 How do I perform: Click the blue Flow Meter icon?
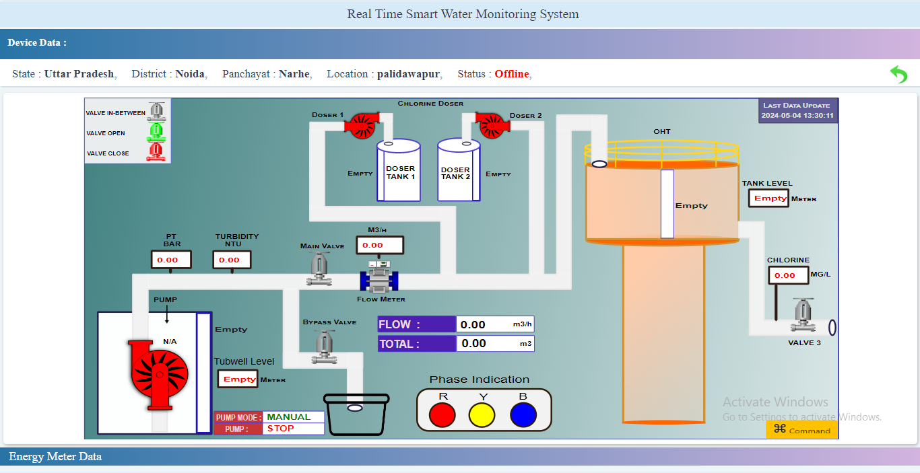pos(379,277)
